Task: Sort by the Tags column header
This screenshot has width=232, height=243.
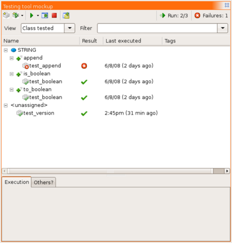Action: (x=196, y=41)
